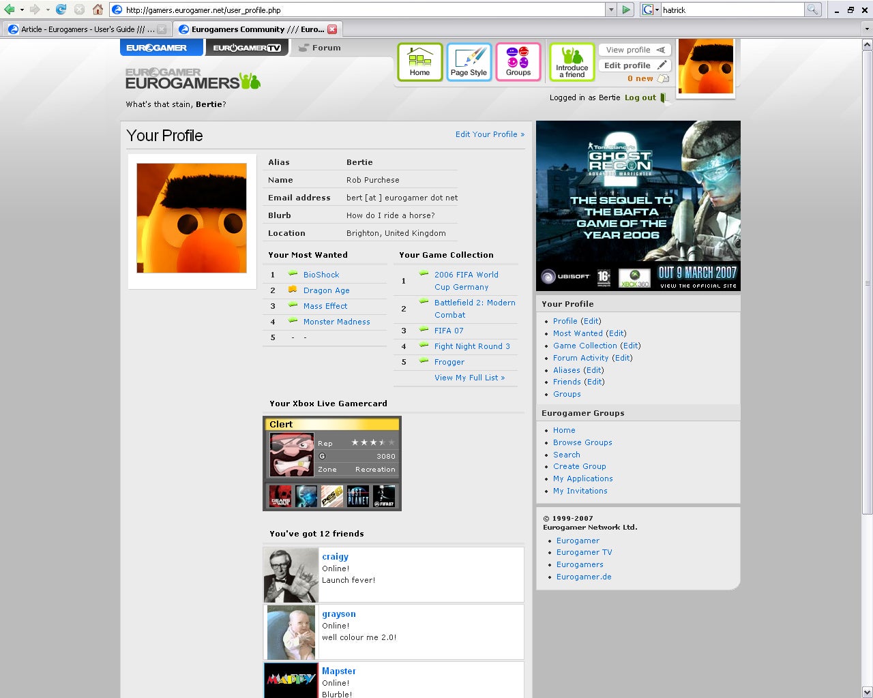Open the Eurogamer site tab
The height and width of the screenshot is (698, 873).
point(161,48)
